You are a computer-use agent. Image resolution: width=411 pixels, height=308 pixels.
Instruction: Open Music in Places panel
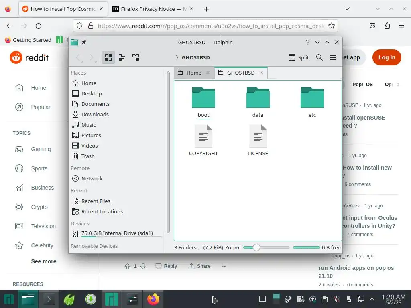click(x=117, y=125)
